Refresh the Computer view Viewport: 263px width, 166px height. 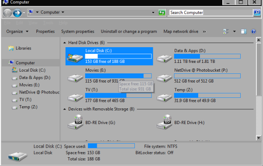[x=161, y=12]
